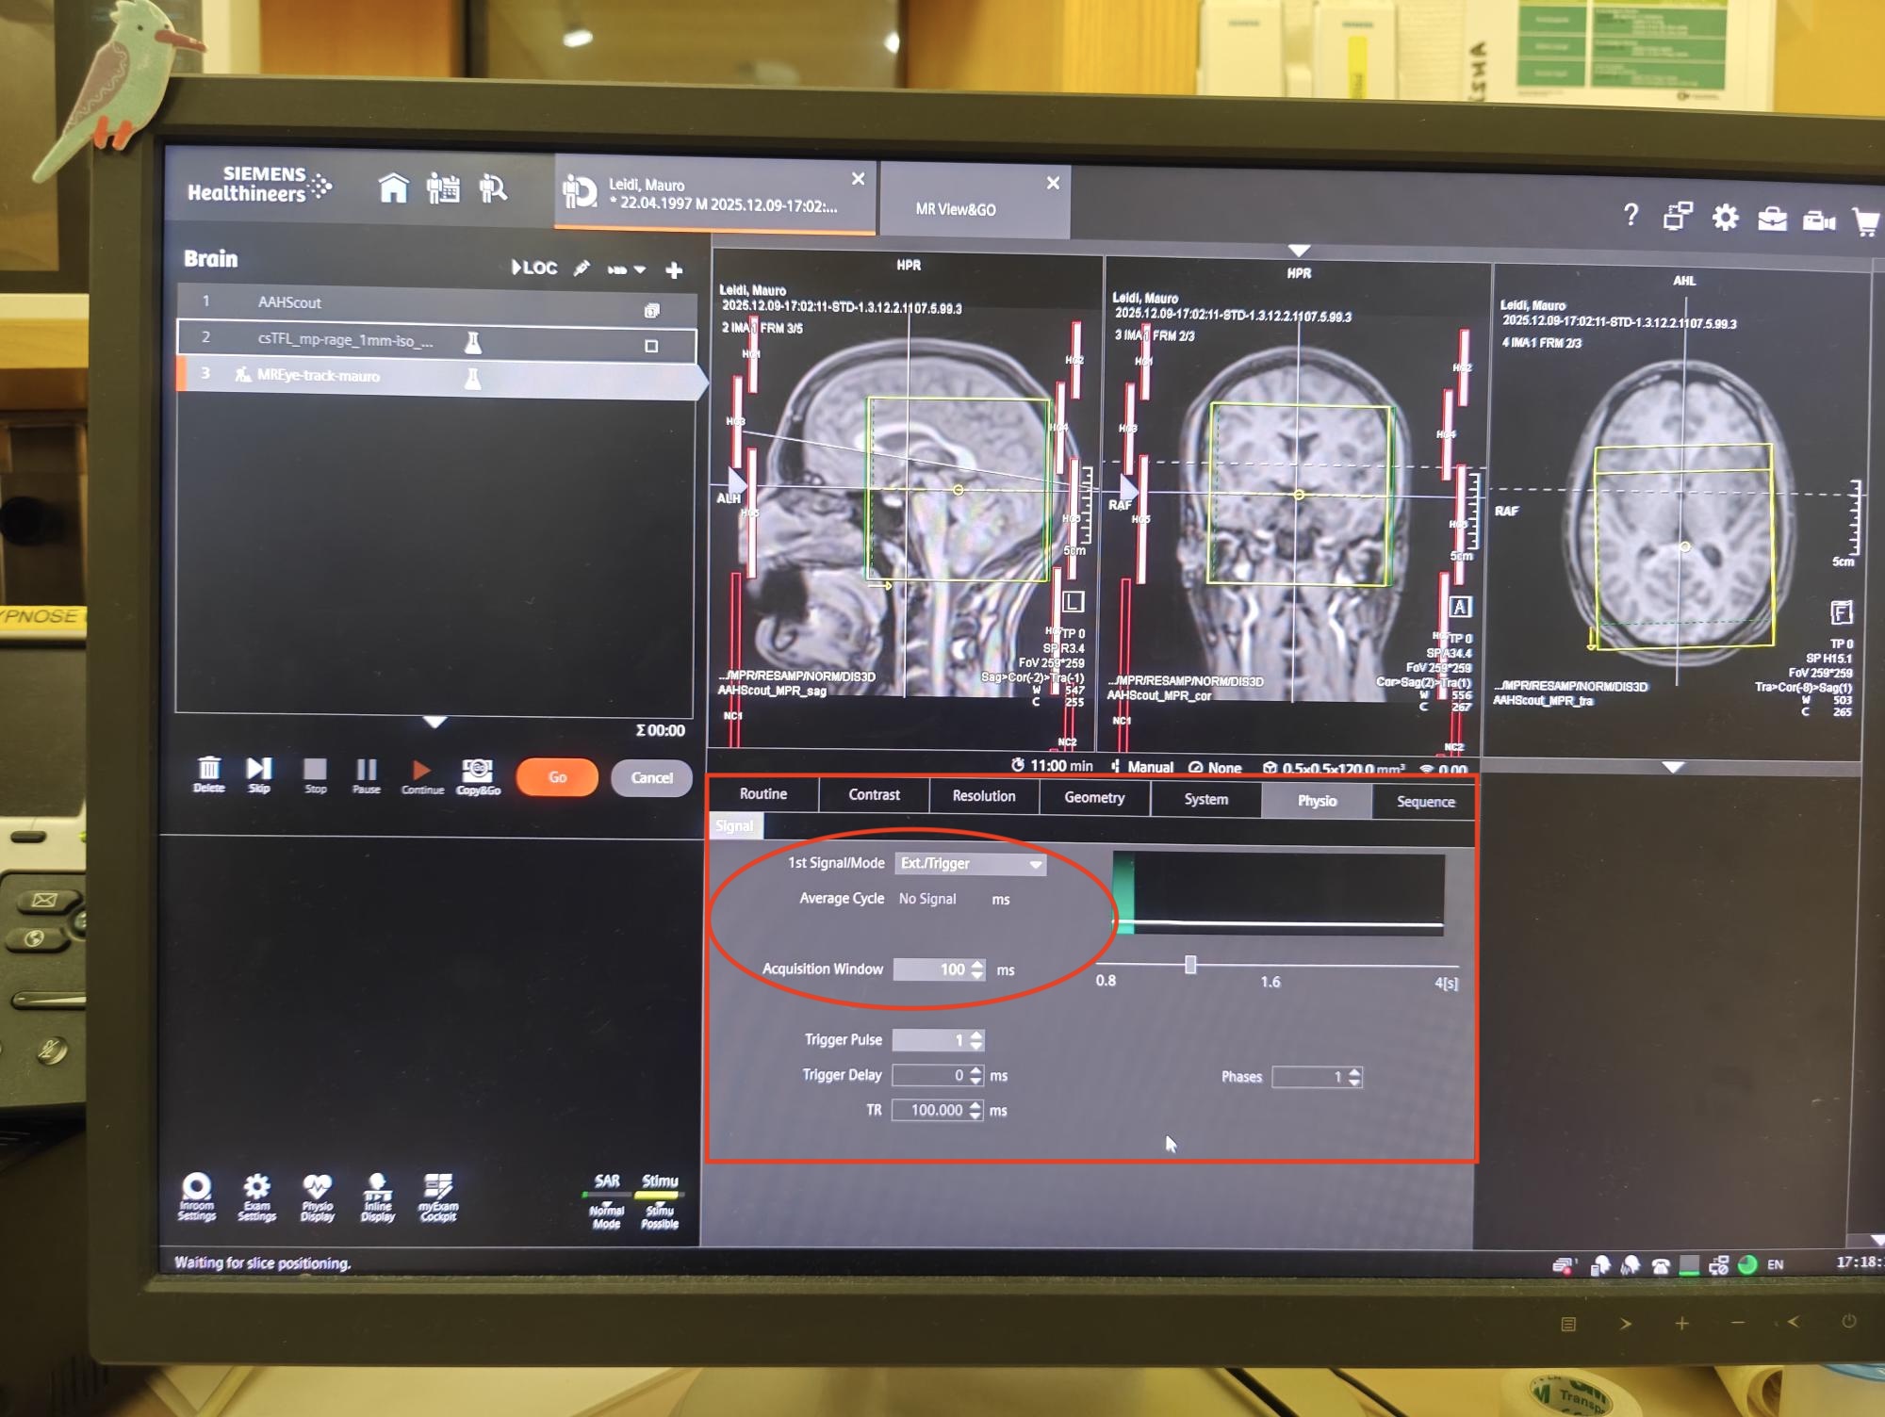The width and height of the screenshot is (1885, 1417).
Task: Click the Home icon in the top bar
Action: [393, 189]
